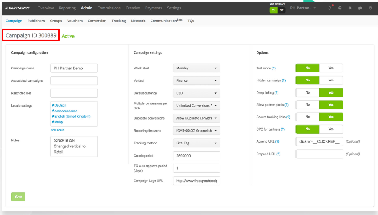The height and width of the screenshot is (215, 378).
Task: Open the Creative menu
Action: pyautogui.click(x=132, y=8)
